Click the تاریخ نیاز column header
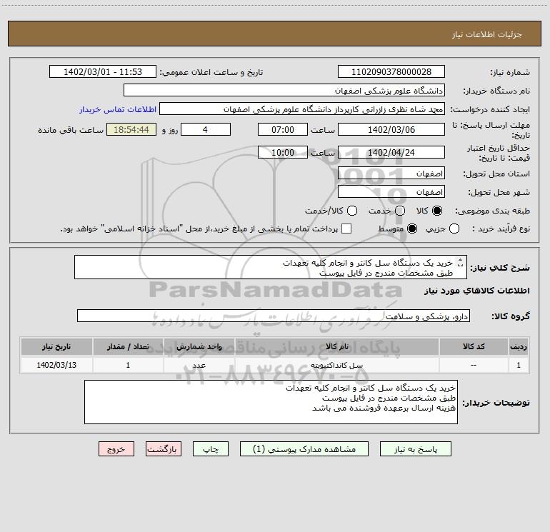 pos(56,346)
